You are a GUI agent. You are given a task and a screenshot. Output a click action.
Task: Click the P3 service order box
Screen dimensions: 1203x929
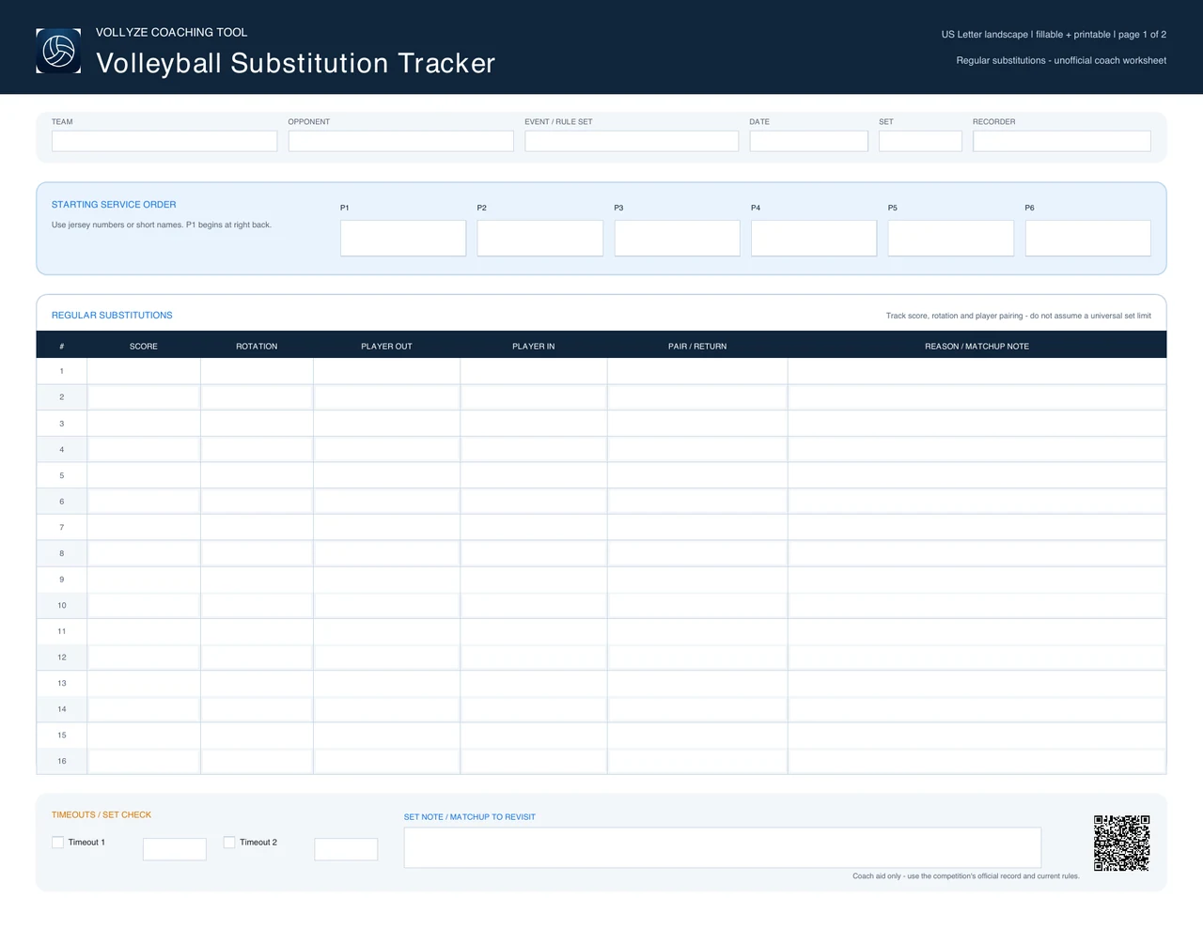677,238
